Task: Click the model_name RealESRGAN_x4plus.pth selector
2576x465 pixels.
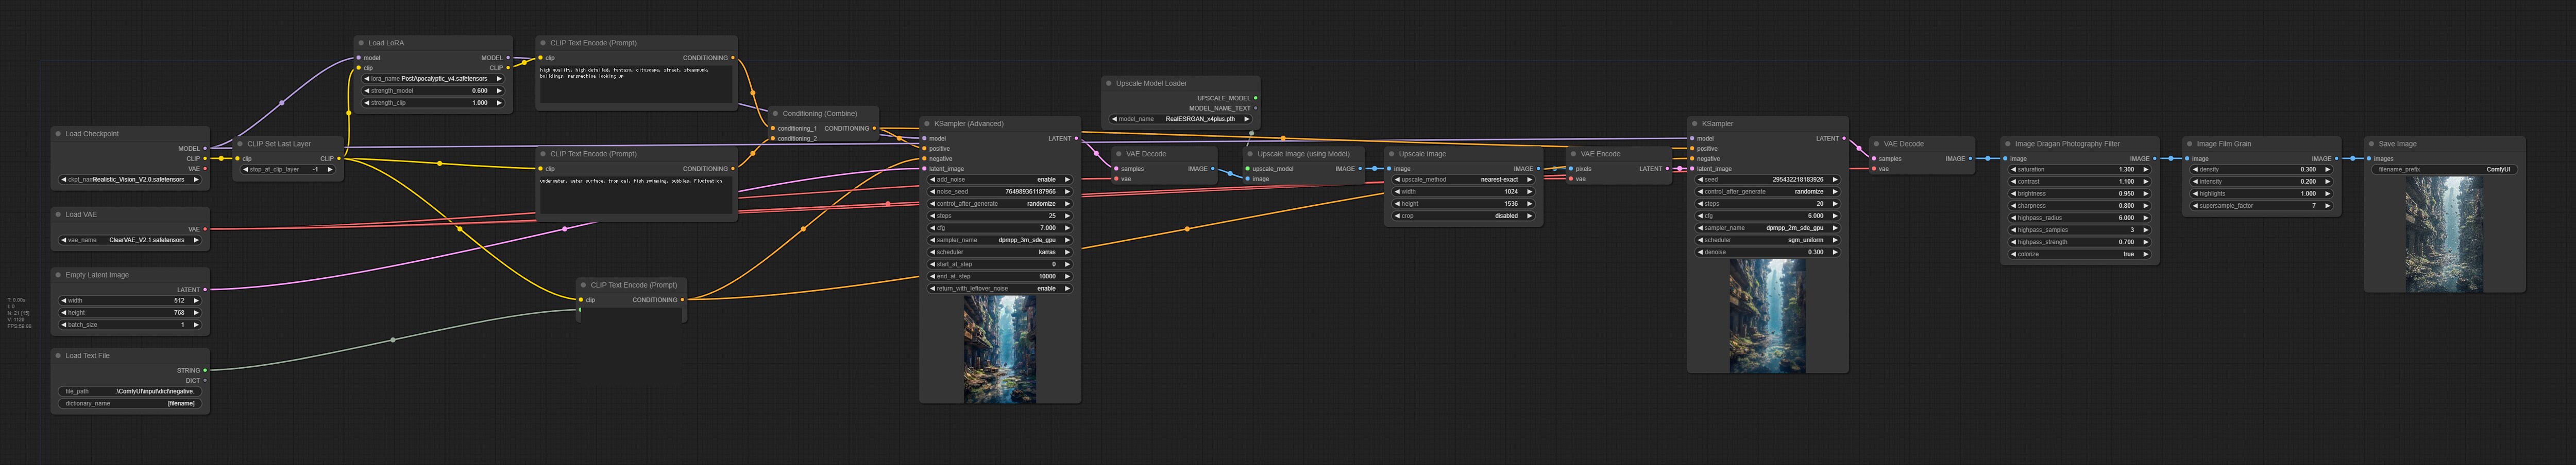Action: [1180, 119]
